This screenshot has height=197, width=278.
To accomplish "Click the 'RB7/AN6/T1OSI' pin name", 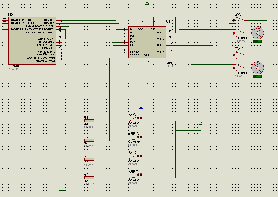I will 45,61.
